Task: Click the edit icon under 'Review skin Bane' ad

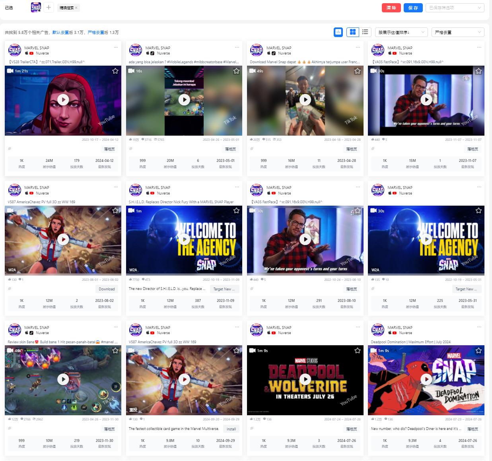Action: [x=10, y=428]
